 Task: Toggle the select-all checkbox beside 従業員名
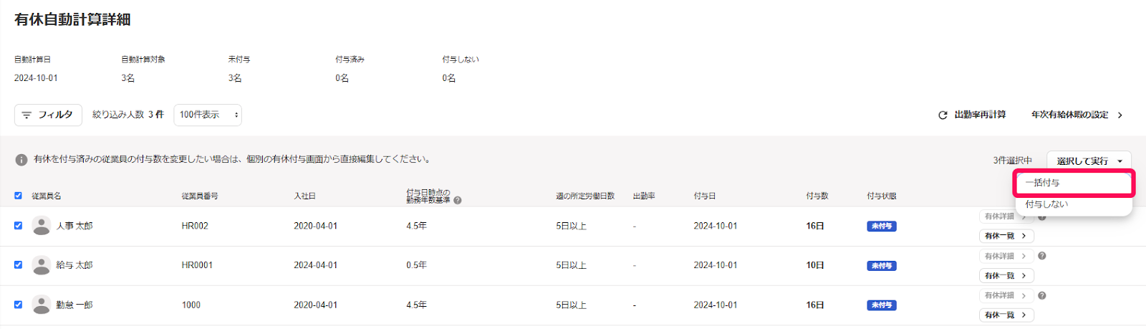[x=18, y=195]
